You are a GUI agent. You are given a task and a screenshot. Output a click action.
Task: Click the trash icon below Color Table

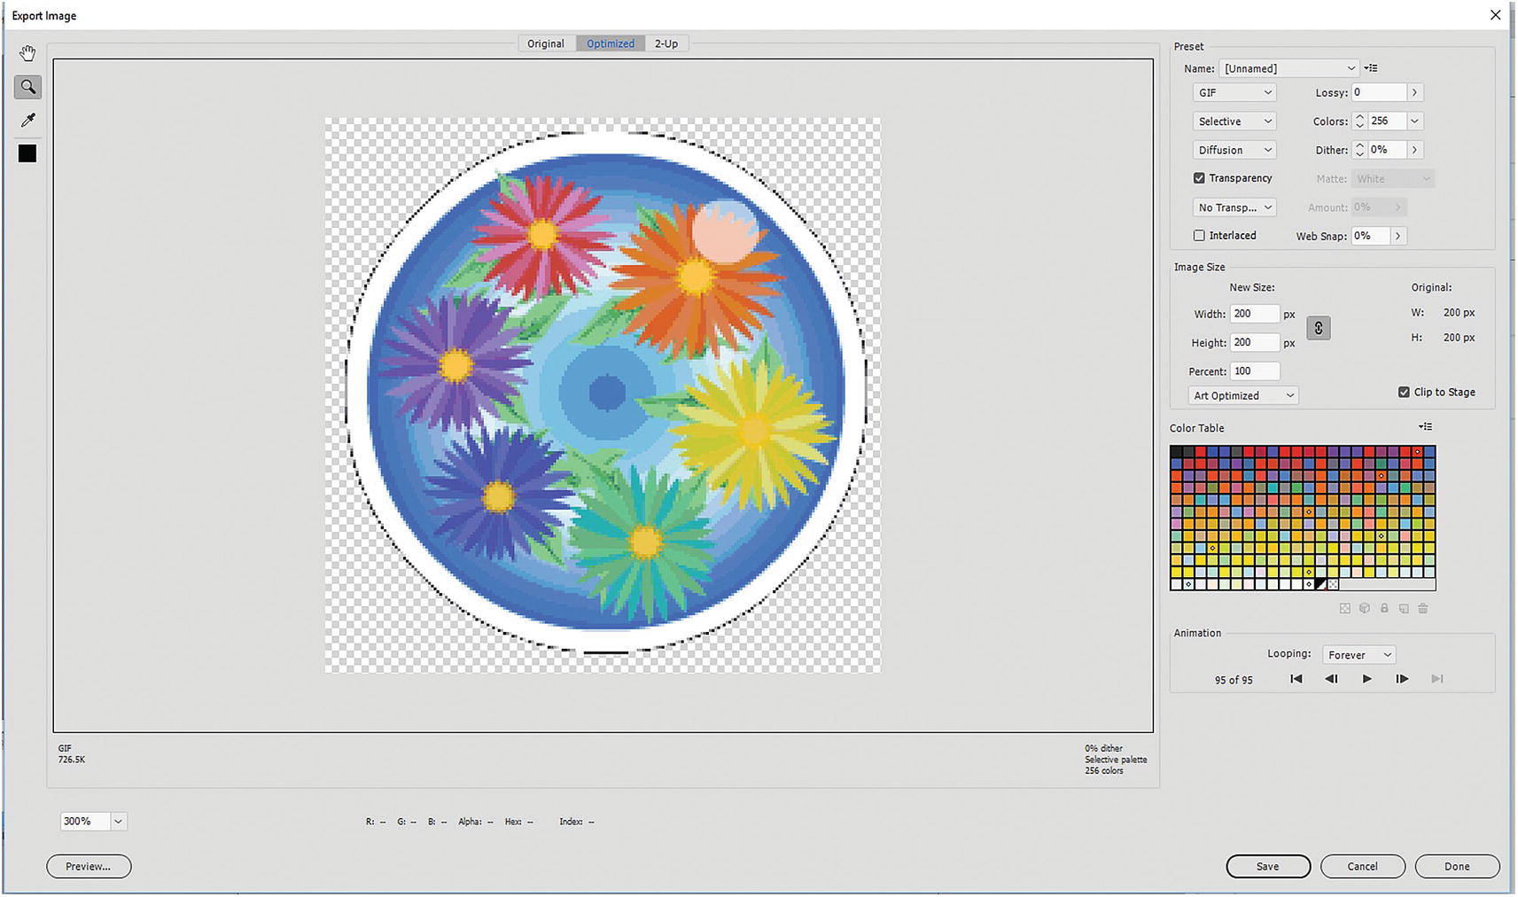[x=1423, y=609]
